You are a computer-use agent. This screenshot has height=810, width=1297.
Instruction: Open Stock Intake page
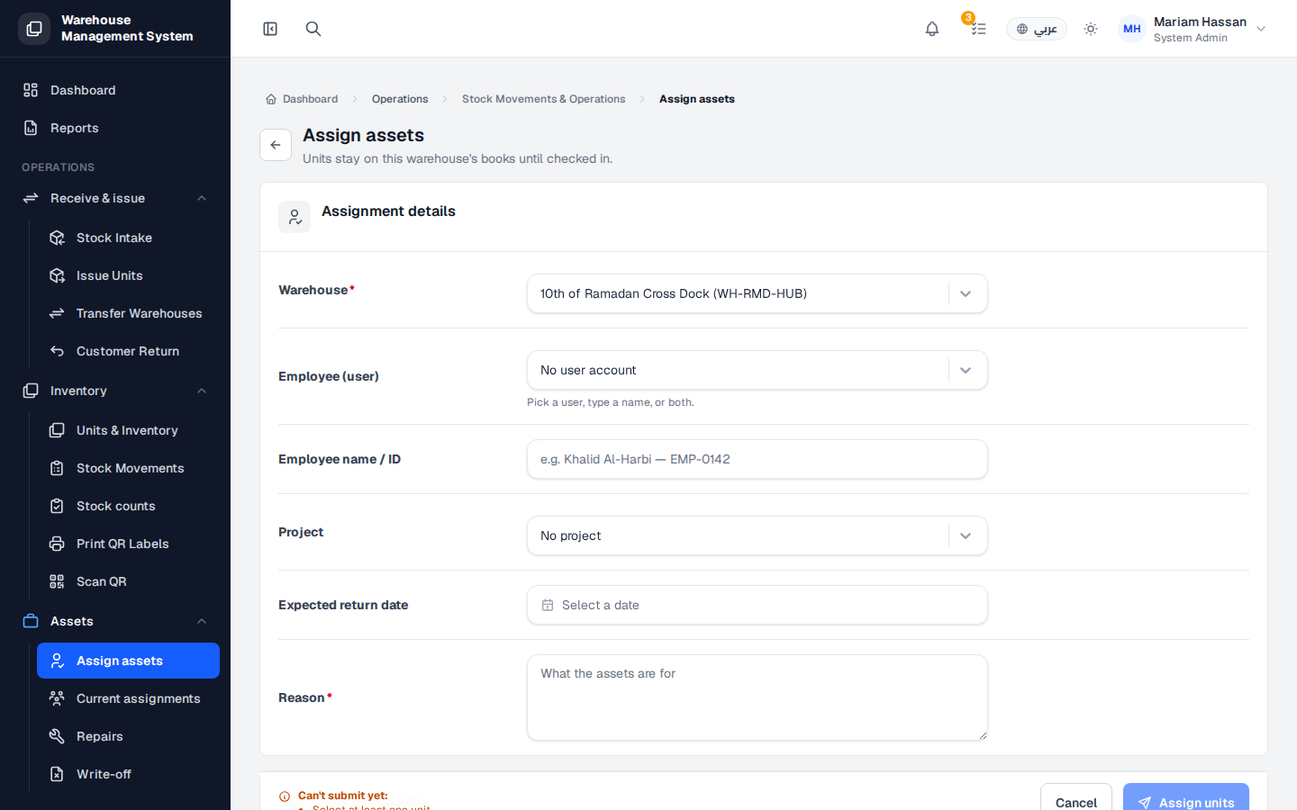pos(128,238)
